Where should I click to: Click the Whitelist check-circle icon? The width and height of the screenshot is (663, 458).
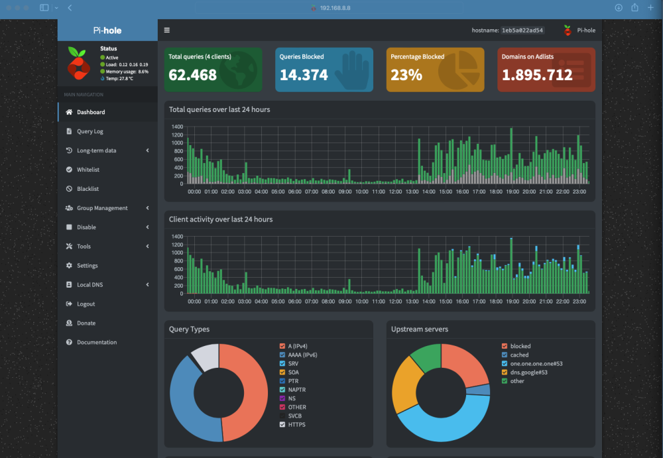[69, 170]
